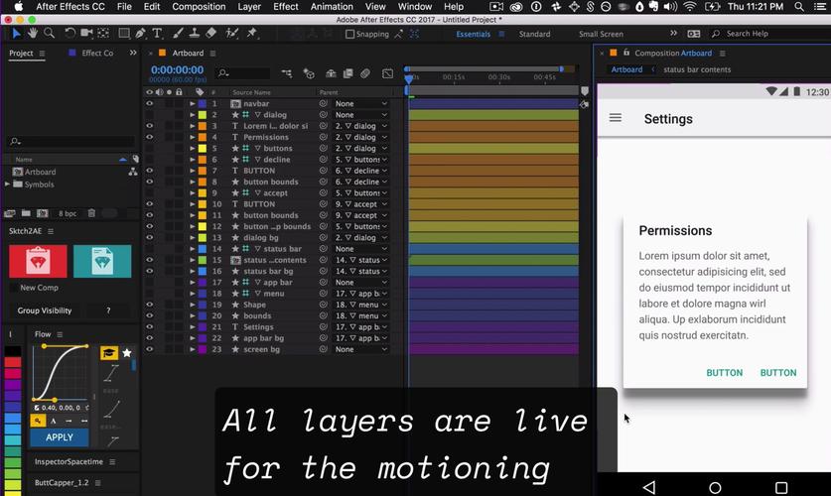
Task: Open parent dropdown for screen bg layer
Action: click(360, 349)
